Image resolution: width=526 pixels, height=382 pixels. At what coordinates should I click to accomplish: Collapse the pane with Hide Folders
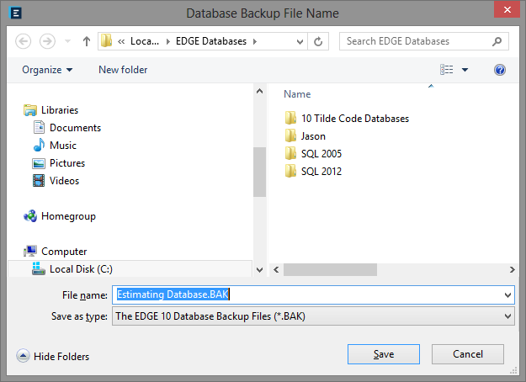pyautogui.click(x=53, y=356)
